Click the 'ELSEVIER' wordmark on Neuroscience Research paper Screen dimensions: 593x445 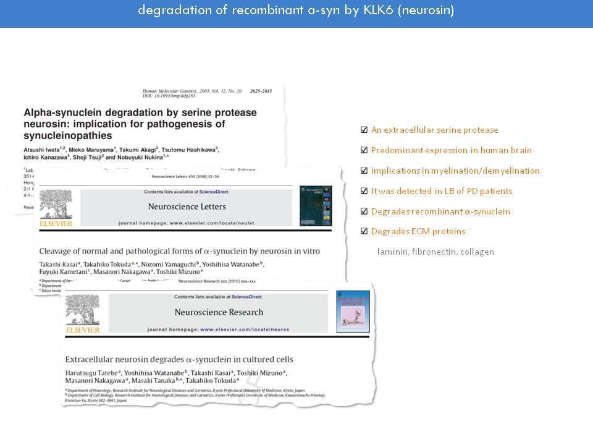pos(82,330)
